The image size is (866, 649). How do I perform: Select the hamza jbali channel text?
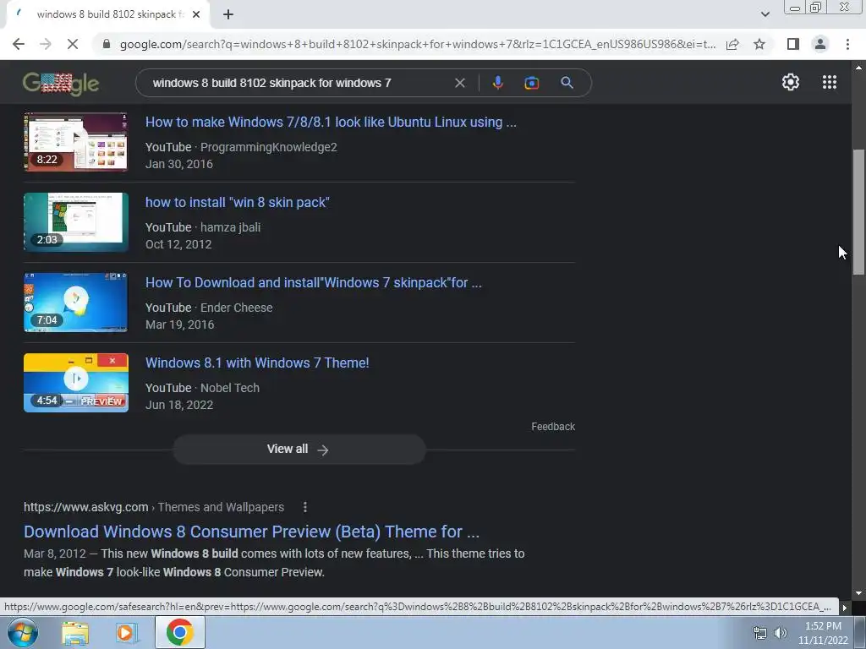pos(230,227)
